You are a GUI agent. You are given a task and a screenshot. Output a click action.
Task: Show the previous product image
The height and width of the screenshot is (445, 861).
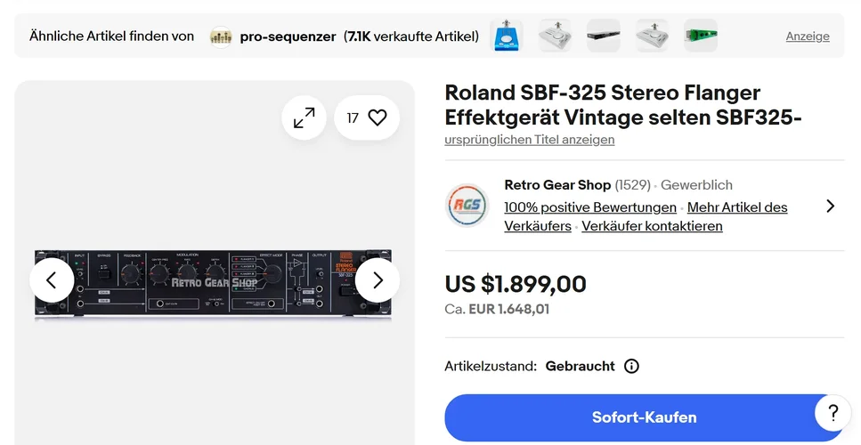click(52, 280)
